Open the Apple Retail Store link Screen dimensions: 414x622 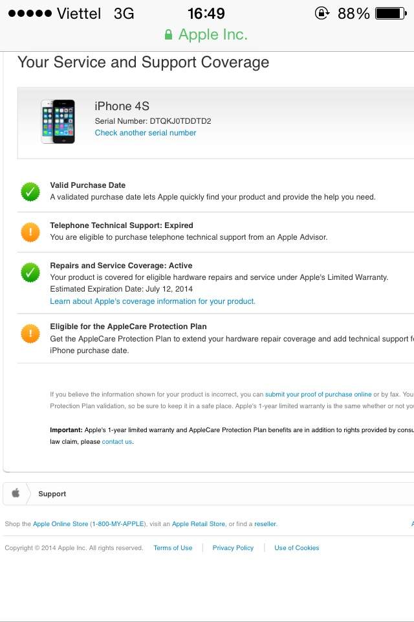[x=199, y=524]
